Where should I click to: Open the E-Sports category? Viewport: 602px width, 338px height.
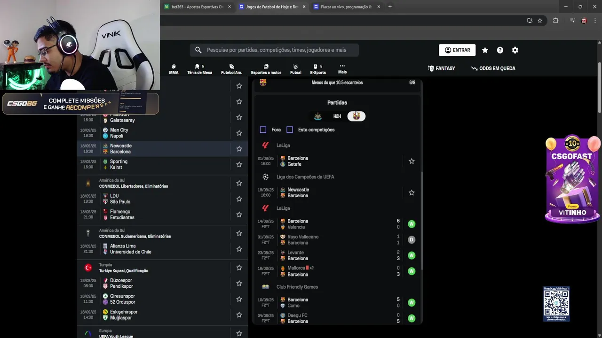(x=318, y=69)
